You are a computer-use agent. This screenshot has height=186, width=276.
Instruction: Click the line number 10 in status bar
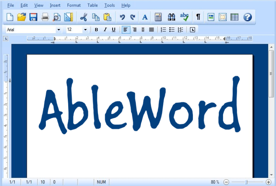tap(43, 182)
